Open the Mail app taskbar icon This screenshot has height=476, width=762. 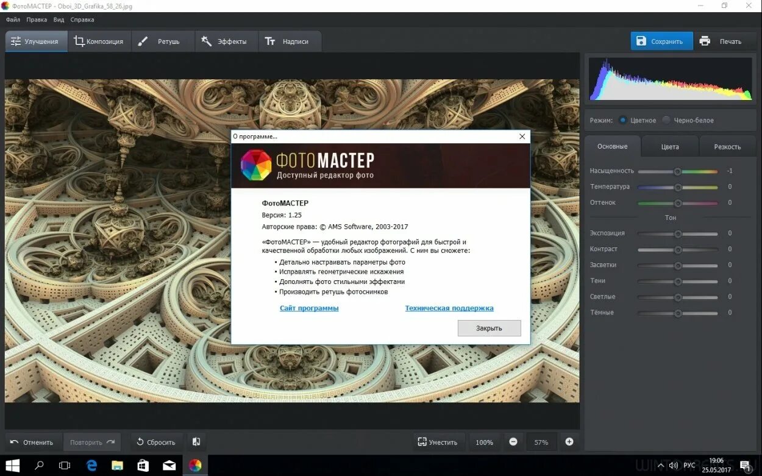coord(169,466)
